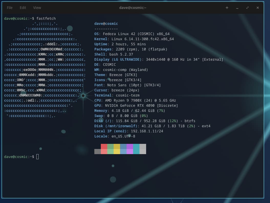The height and width of the screenshot is (203, 270).
Task: Click the light blue swatch in bottom palette row
Action: [x=123, y=152]
